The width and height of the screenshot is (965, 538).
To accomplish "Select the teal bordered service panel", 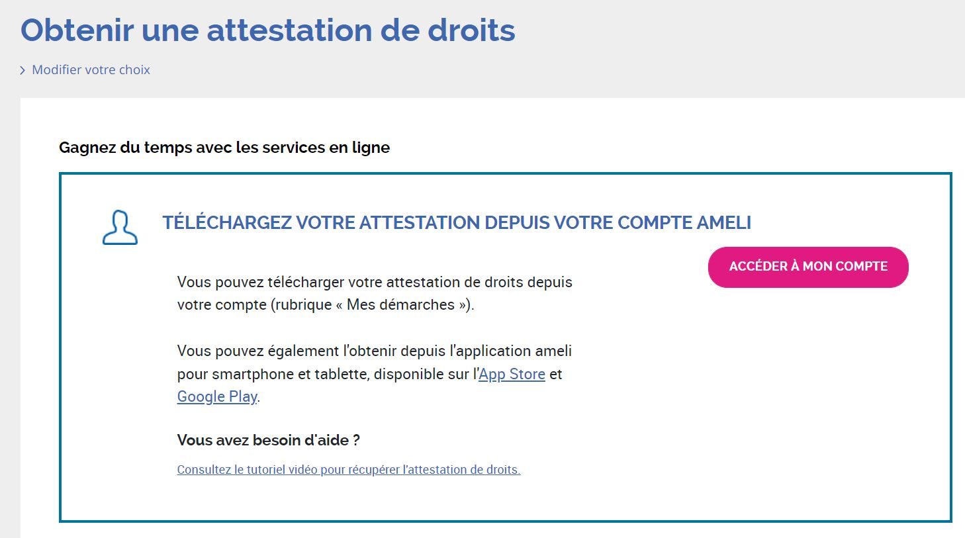I will point(506,346).
